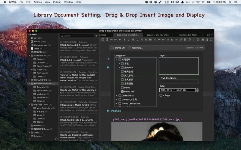Collapse the Coder For Art sidebar folder
The height and width of the screenshot is (150, 241).
click(30, 55)
